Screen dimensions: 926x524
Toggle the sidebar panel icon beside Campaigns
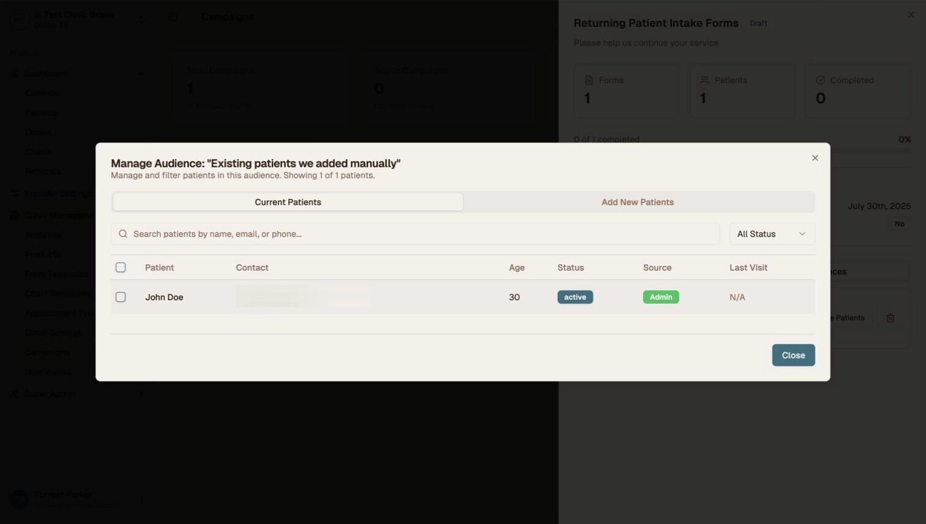pyautogui.click(x=173, y=17)
